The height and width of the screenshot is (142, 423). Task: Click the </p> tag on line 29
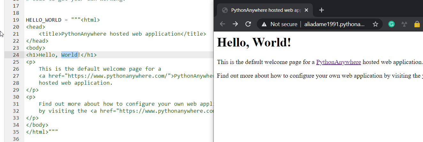32,90
